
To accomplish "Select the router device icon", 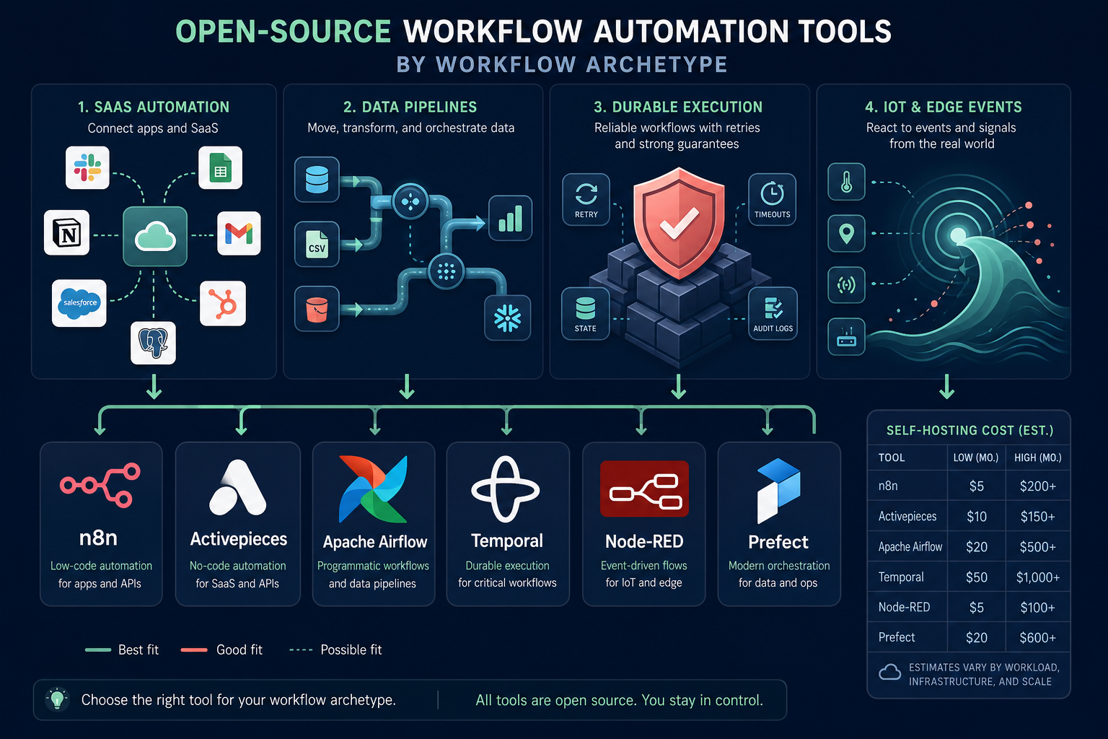I will (846, 336).
